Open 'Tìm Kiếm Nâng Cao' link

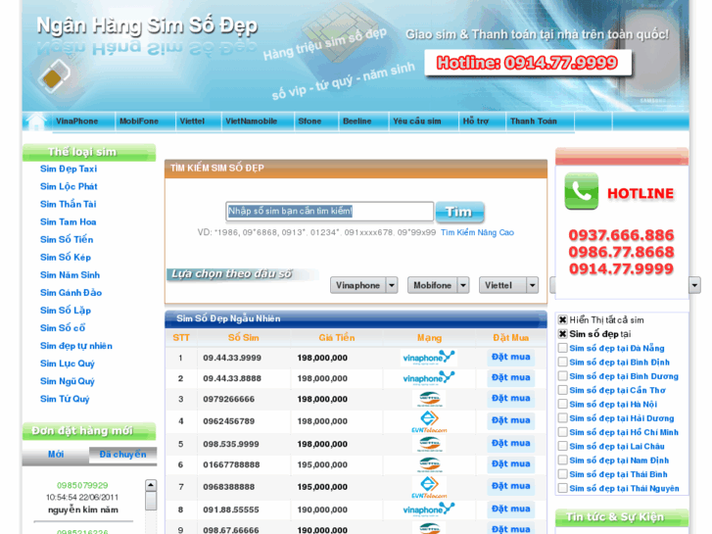(x=477, y=232)
